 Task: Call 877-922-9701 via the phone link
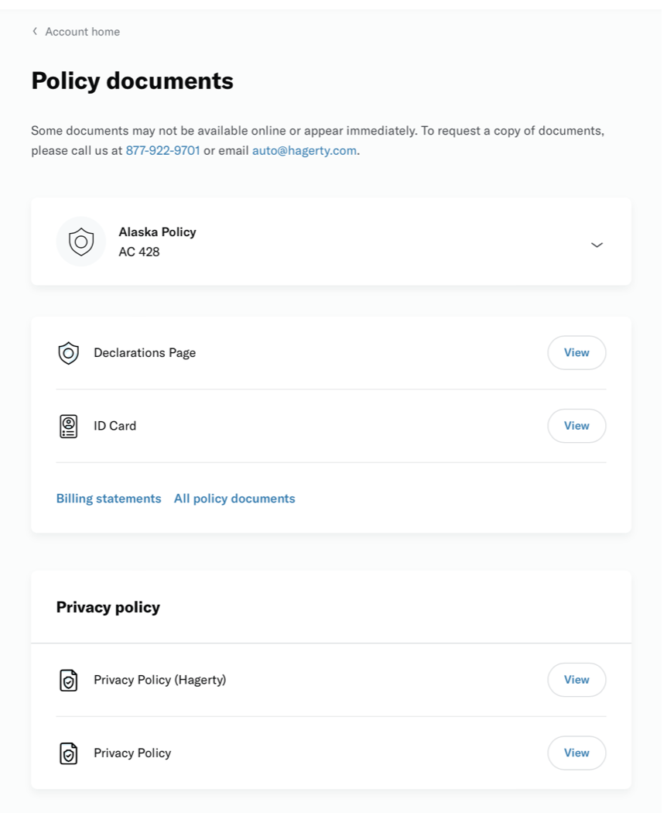pyautogui.click(x=162, y=150)
